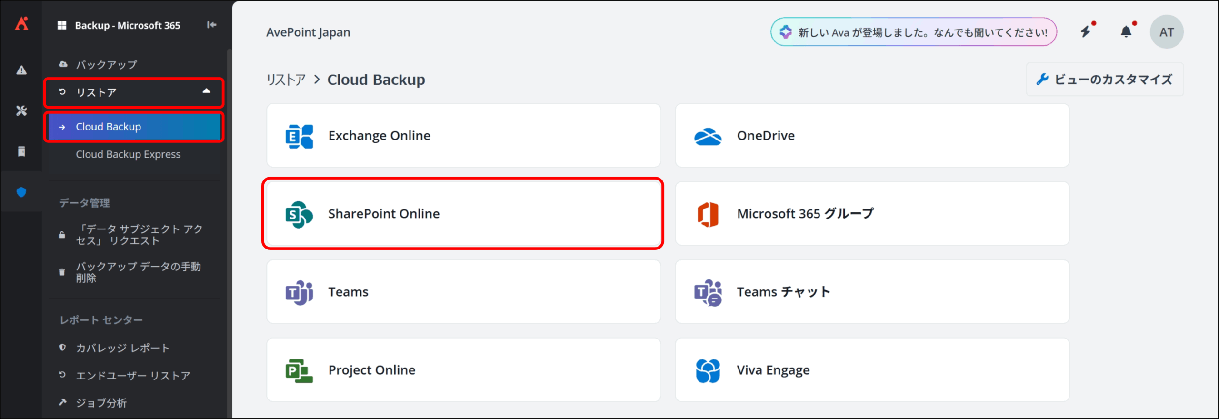Collapse the sidebar with the arrow icon
The height and width of the screenshot is (419, 1219).
(x=211, y=25)
